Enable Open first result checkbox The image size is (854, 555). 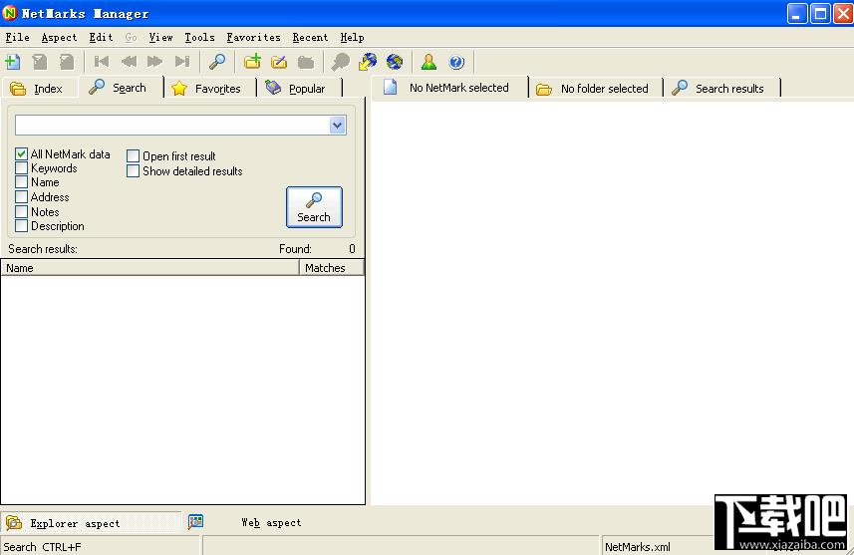[133, 156]
